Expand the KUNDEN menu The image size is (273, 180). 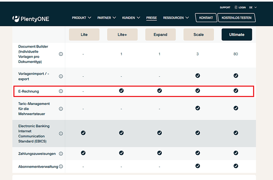coord(131,18)
